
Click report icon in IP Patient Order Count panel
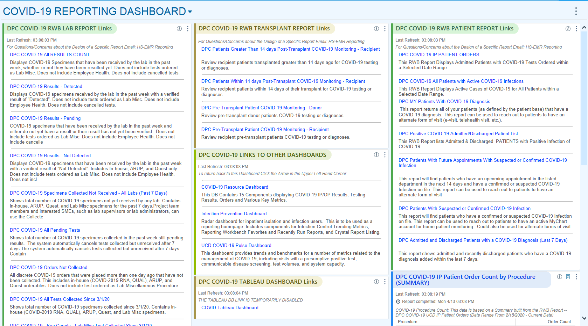click(x=568, y=277)
